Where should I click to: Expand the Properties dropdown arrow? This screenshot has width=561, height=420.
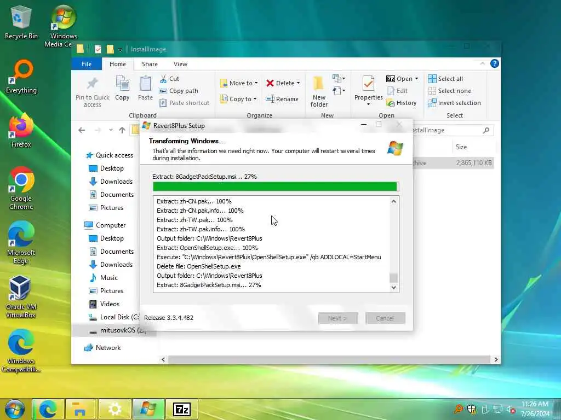pyautogui.click(x=369, y=104)
